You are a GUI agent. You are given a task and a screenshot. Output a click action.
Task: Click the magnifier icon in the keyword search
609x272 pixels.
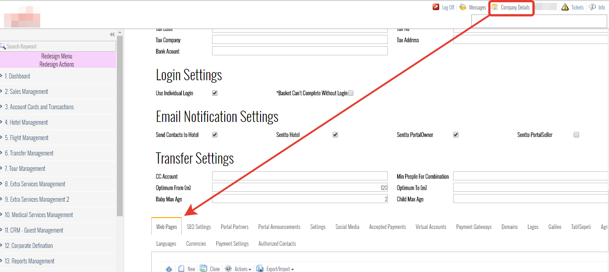(3, 46)
